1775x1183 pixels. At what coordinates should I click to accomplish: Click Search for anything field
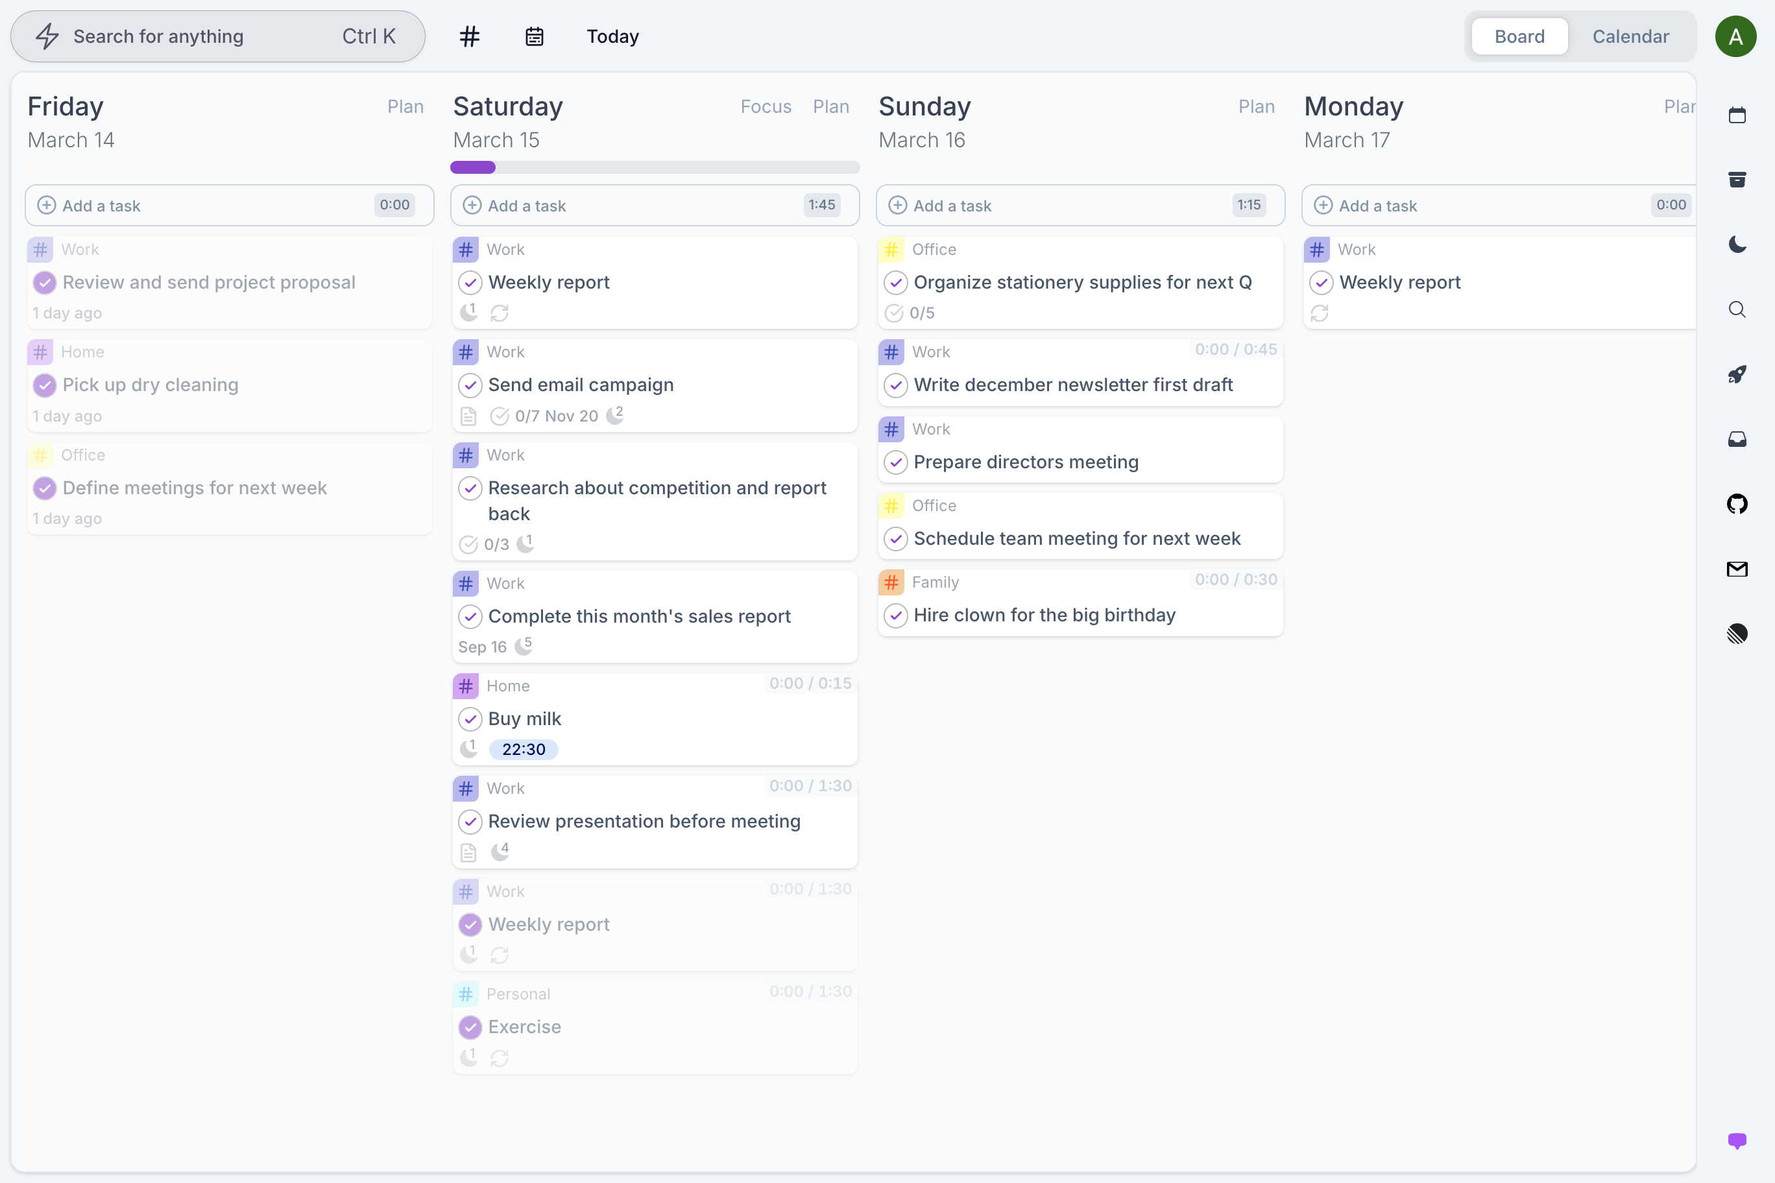coord(218,36)
